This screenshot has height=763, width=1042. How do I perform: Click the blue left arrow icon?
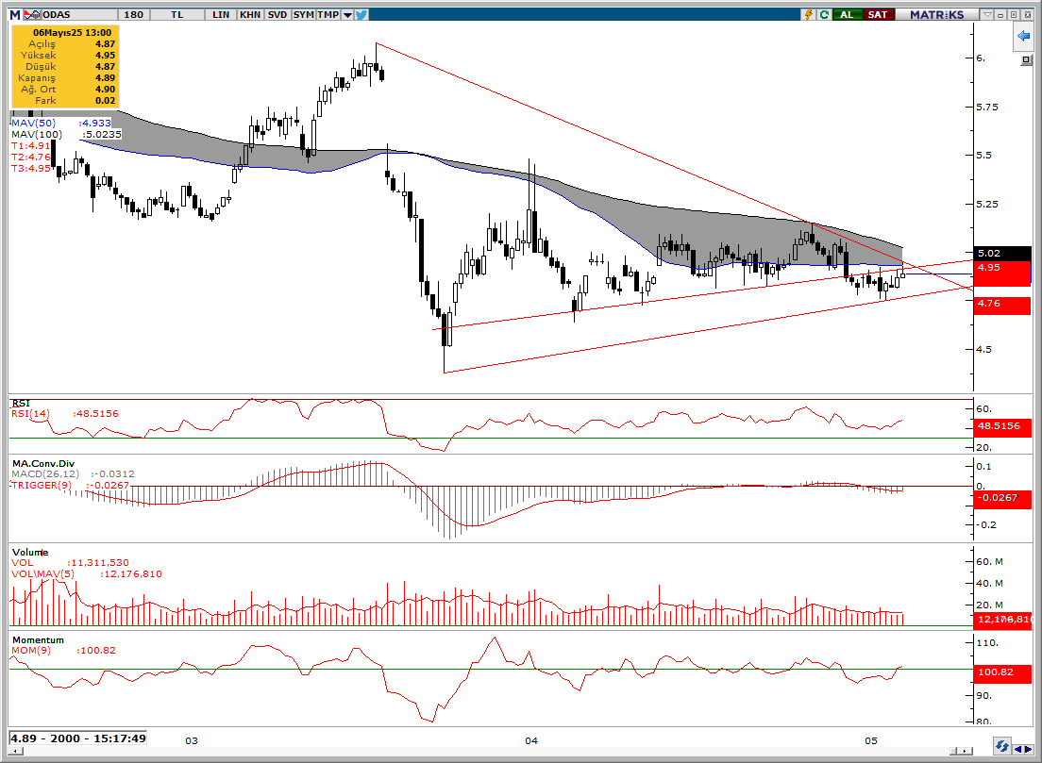pyautogui.click(x=1023, y=36)
